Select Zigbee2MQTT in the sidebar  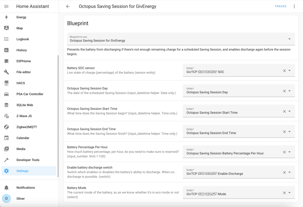(x=29, y=127)
